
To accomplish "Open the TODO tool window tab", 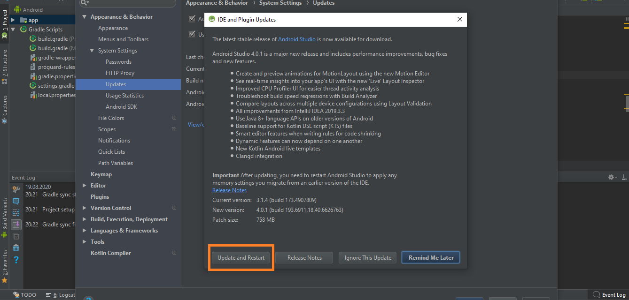I will (x=24, y=295).
